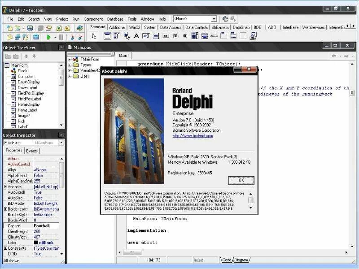Click Set Debug Desktop icon
This screenshot has height=269, width=359.
coord(233,19)
